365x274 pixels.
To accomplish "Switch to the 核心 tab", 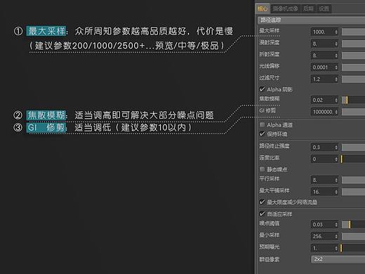I will (x=263, y=9).
